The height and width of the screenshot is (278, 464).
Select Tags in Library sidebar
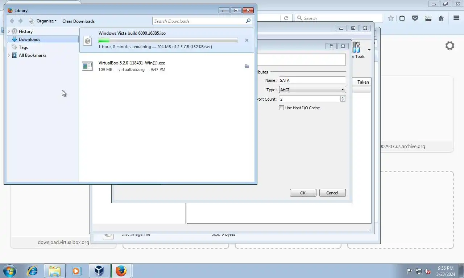pos(23,47)
